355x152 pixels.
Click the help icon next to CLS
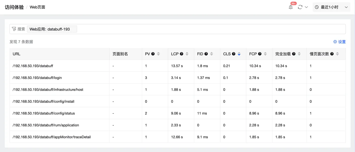pos(234,54)
